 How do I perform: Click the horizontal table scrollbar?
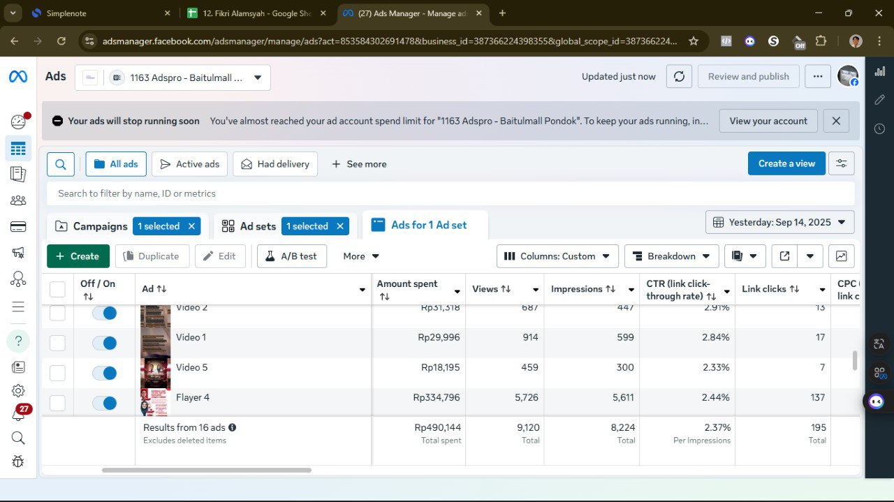pyautogui.click(x=207, y=470)
